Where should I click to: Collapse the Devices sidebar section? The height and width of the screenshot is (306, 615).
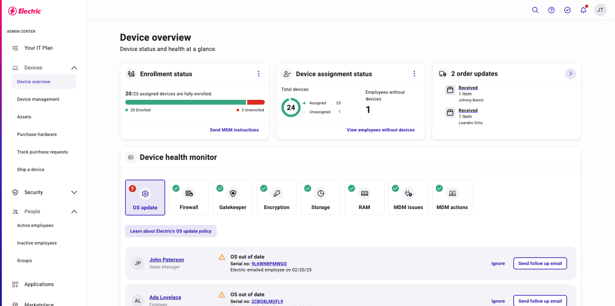click(74, 68)
